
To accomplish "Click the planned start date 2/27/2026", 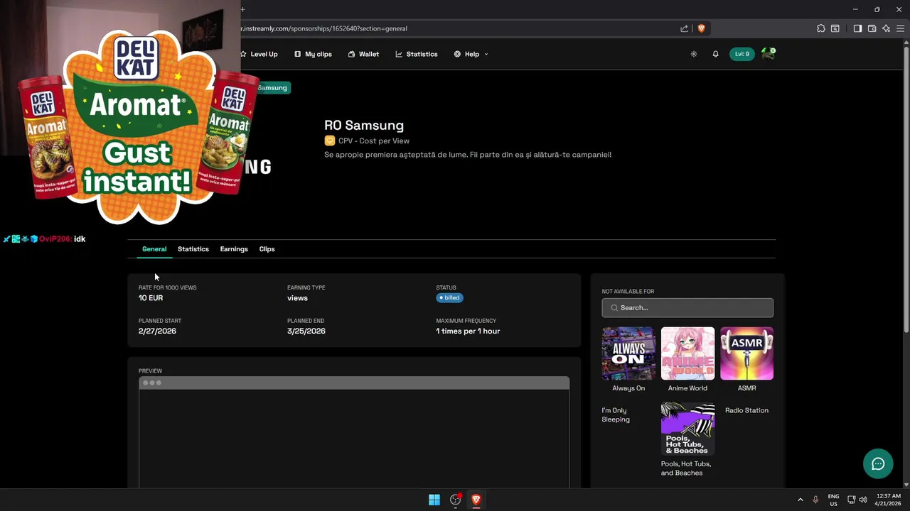I will (157, 331).
